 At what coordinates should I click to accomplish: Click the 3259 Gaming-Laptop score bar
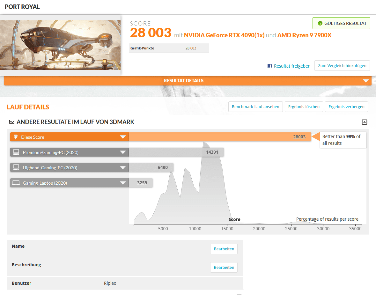click(x=141, y=183)
